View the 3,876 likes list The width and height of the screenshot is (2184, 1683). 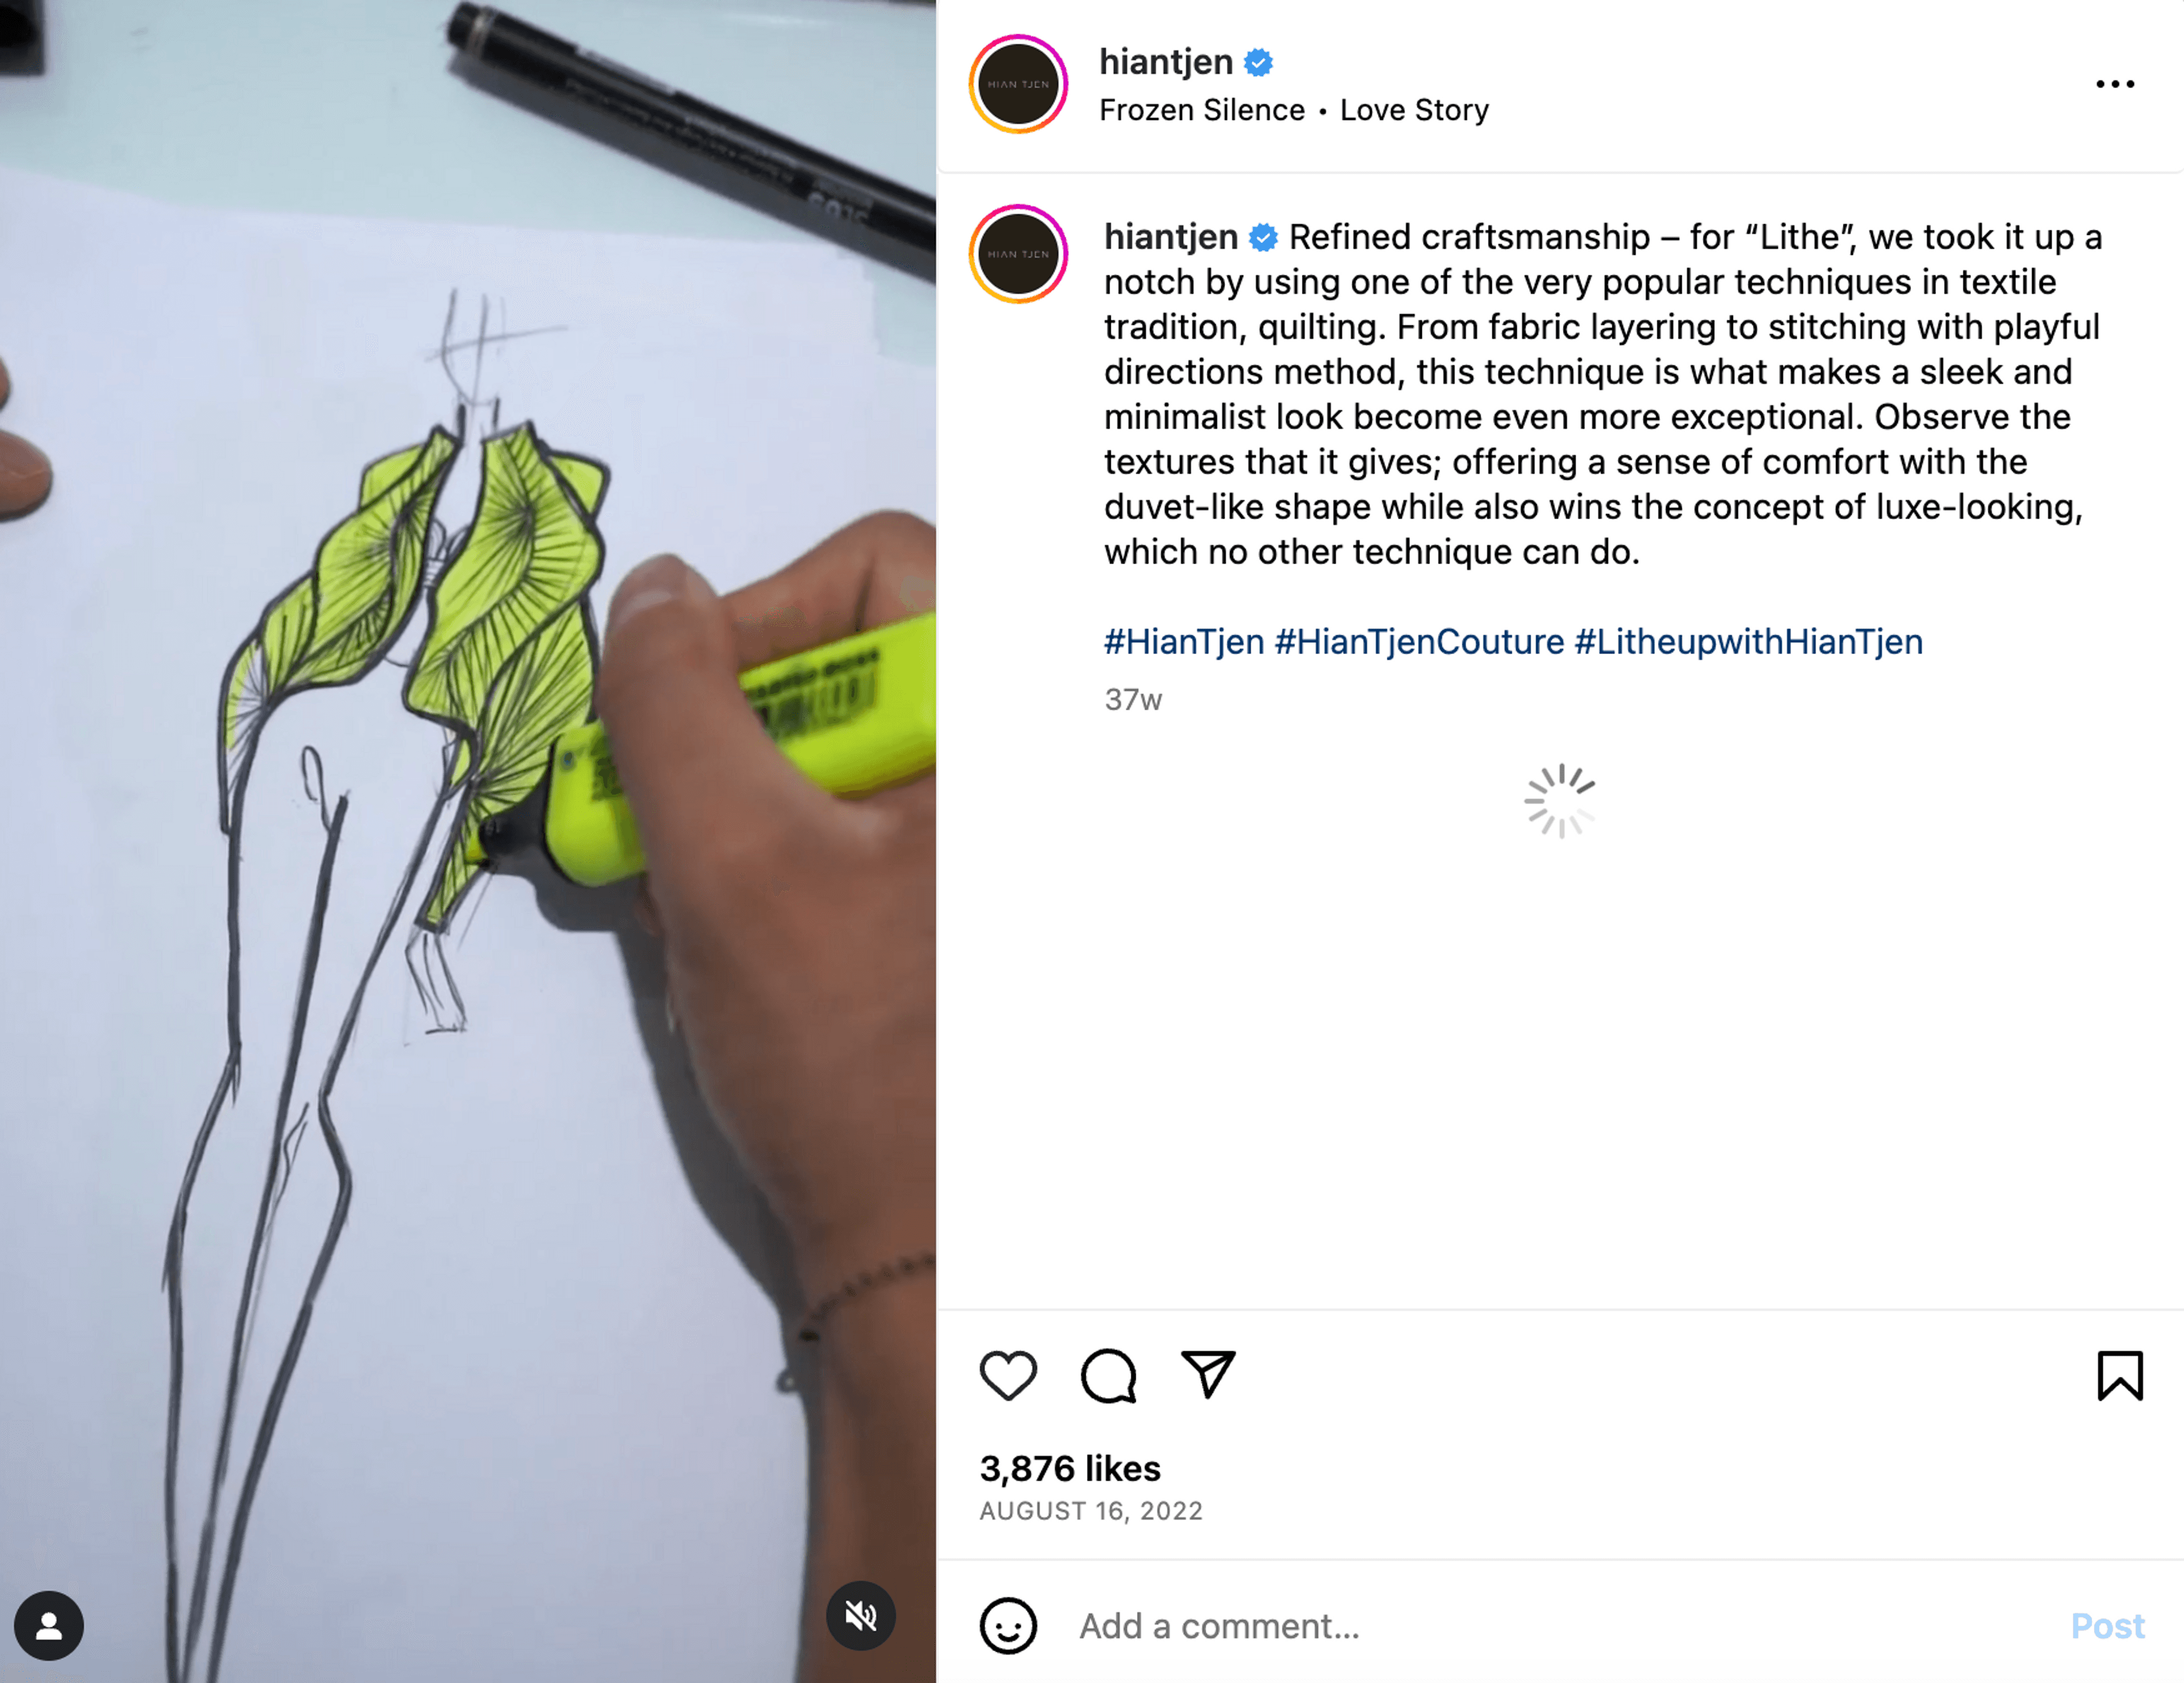coord(1070,1468)
